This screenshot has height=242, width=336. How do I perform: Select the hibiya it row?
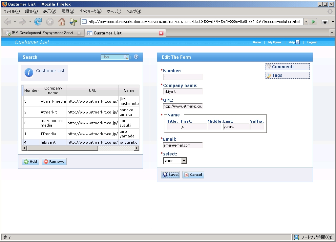(80, 142)
